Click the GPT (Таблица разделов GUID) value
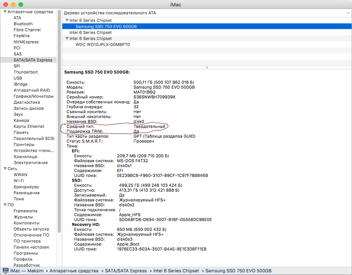352x275 pixels. point(164,137)
